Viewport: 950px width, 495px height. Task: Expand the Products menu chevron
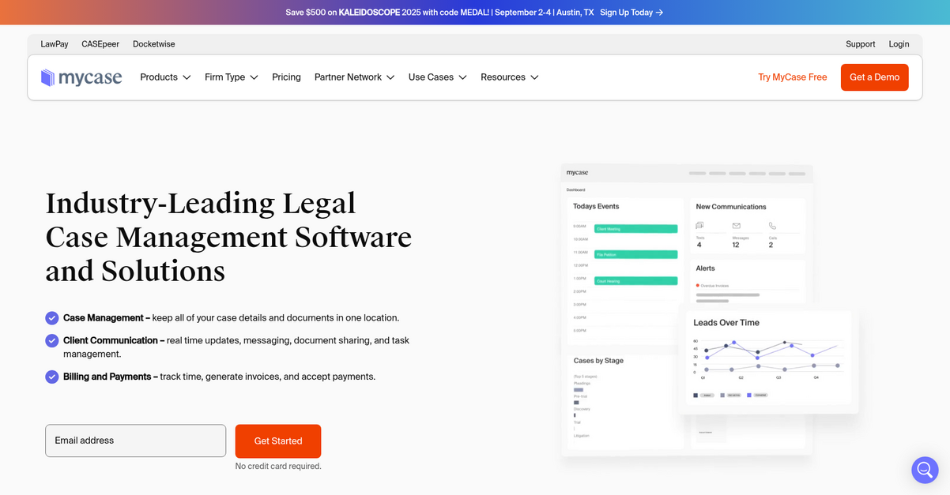click(187, 77)
